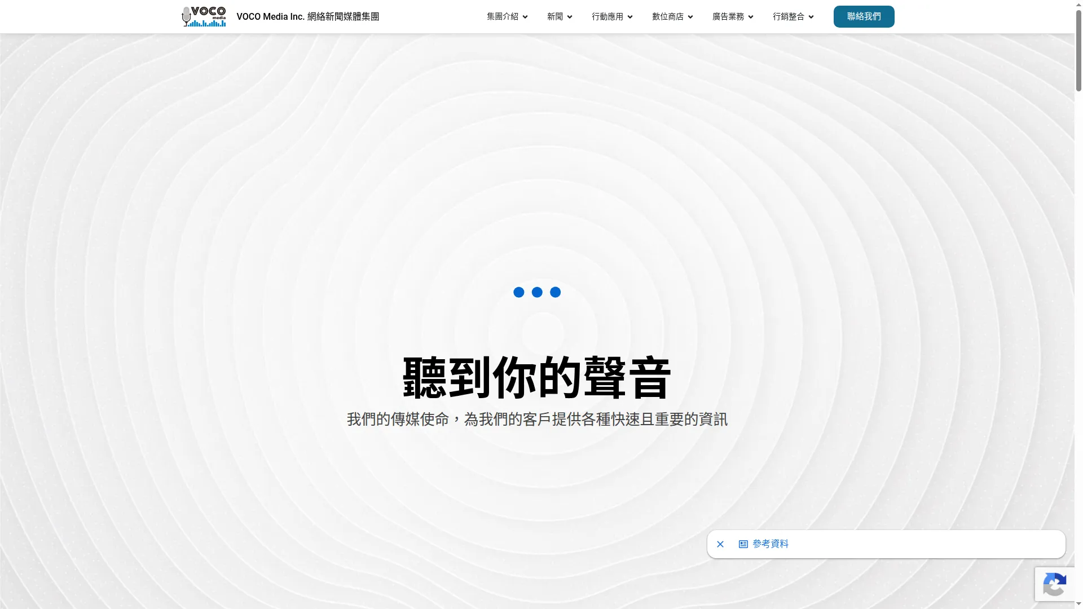
Task: Expand the chevron next to 行動應用
Action: coord(630,17)
